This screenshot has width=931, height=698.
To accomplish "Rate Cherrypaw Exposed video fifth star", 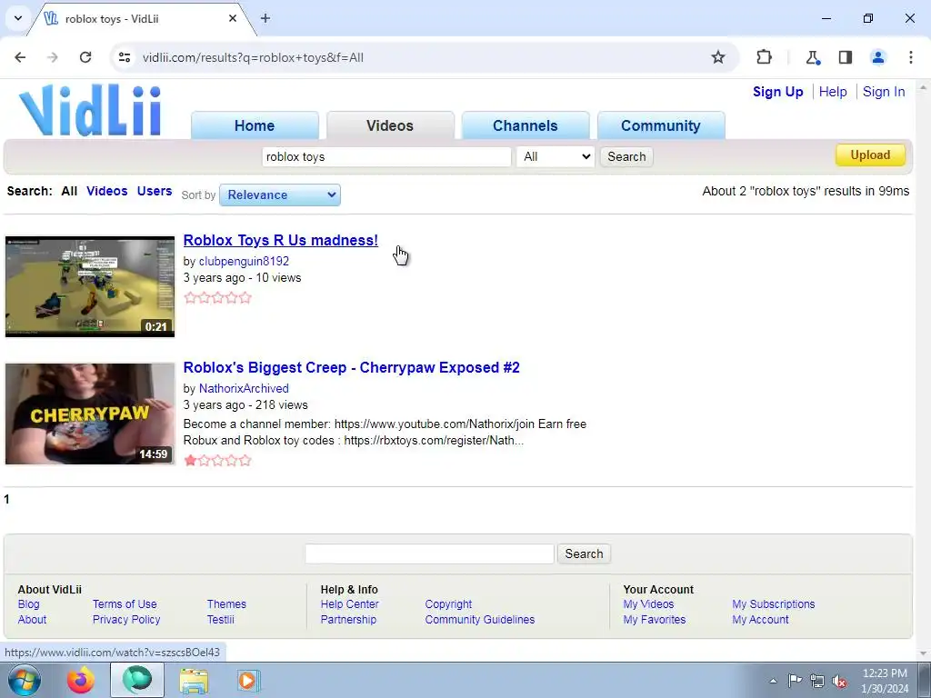I will pos(245,460).
